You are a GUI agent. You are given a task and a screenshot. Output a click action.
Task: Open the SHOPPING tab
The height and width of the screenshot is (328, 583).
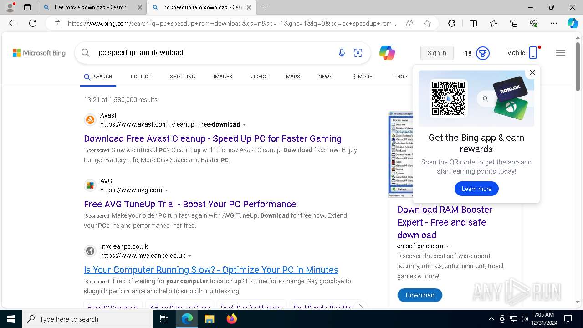[x=183, y=77]
